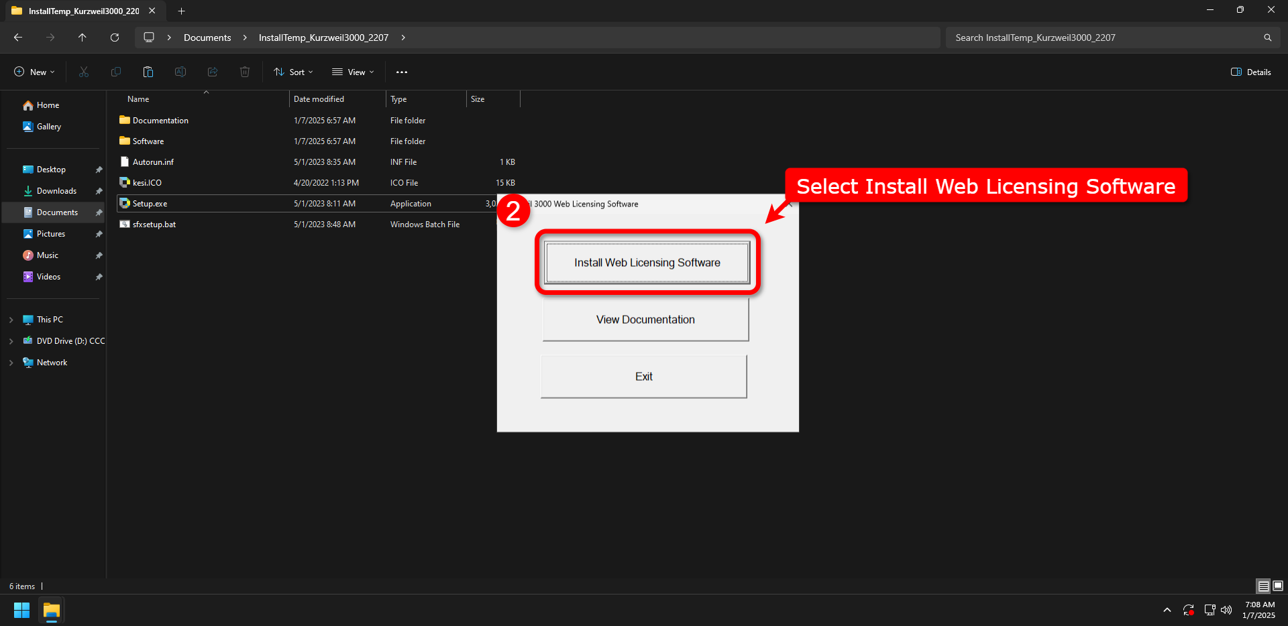The width and height of the screenshot is (1288, 626).
Task: Open the New item dropdown
Action: pos(35,72)
